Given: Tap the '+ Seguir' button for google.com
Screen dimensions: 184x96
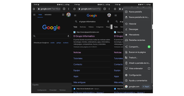Looking at the screenshot, I should click(146, 87).
